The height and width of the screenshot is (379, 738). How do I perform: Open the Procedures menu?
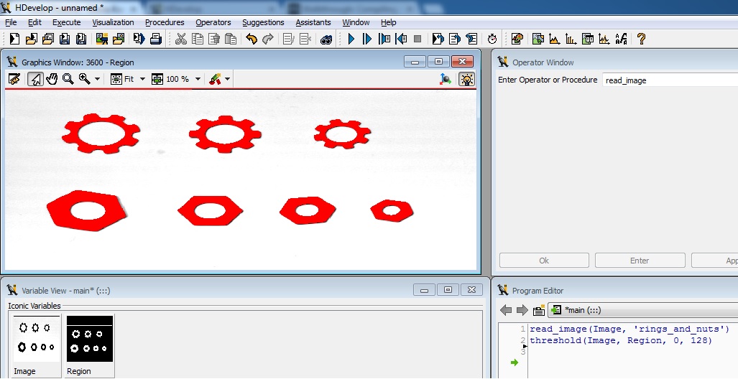click(x=165, y=22)
